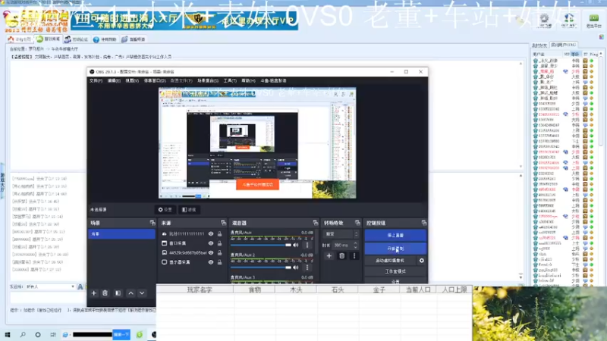Open OBS Edit menu
607x341 pixels.
pyautogui.click(x=114, y=81)
